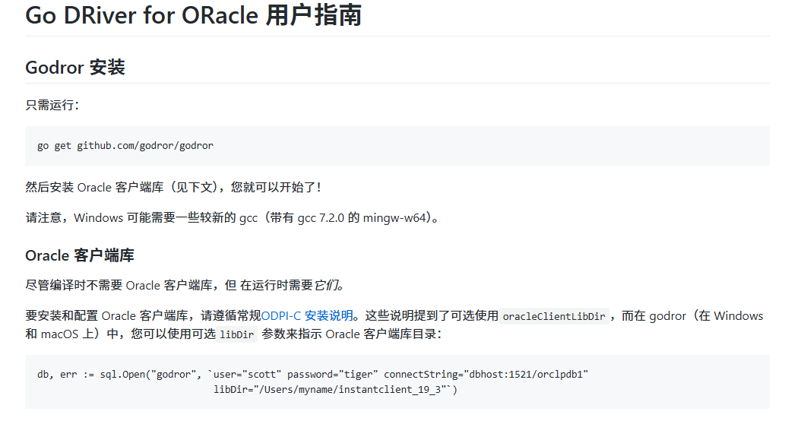Viewport: 801px width, 421px height.
Task: Click the heading "Go DRiver for ORacle 用户指南"
Action: point(194,14)
